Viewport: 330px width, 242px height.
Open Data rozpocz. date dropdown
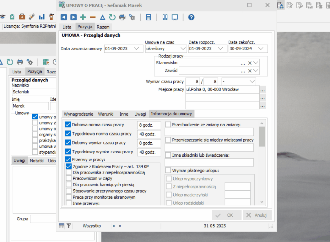click(x=220, y=49)
